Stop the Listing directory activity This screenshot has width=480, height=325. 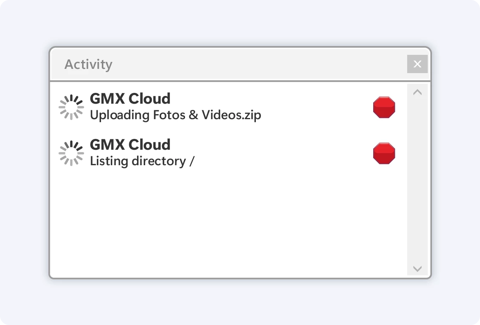[x=384, y=153]
